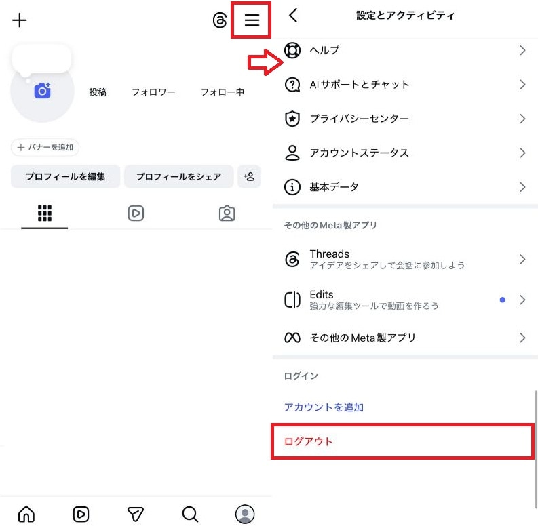This screenshot has width=538, height=526.
Task: Expand Threads row chevron
Action: (x=522, y=259)
